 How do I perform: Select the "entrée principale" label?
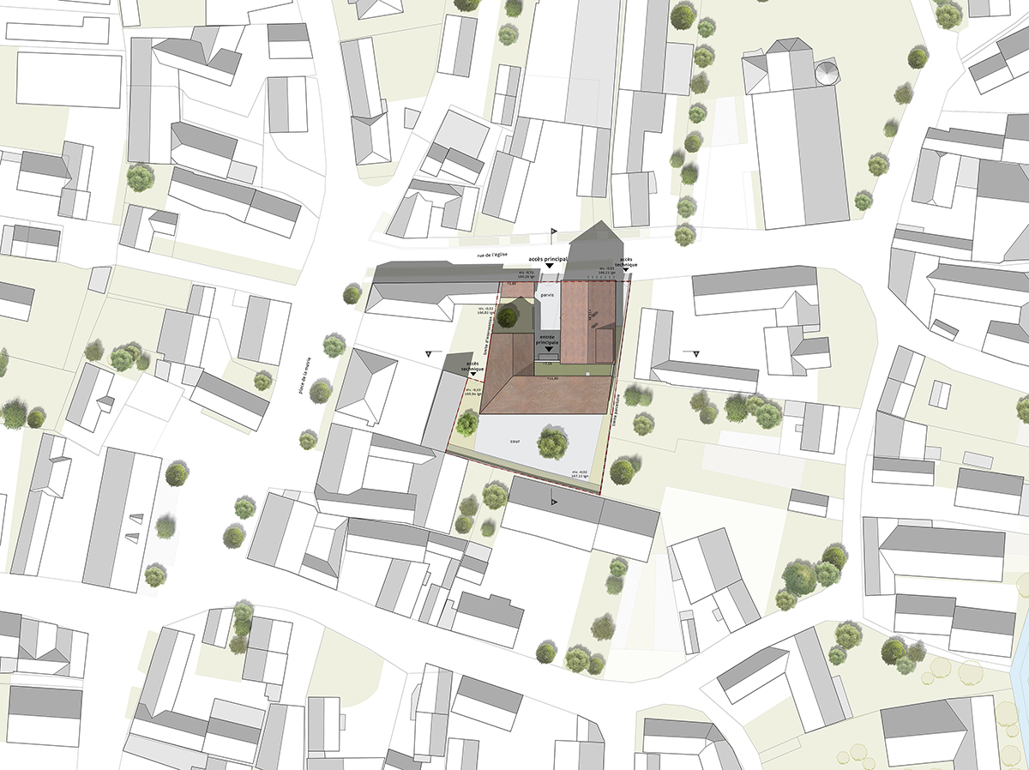pos(547,340)
